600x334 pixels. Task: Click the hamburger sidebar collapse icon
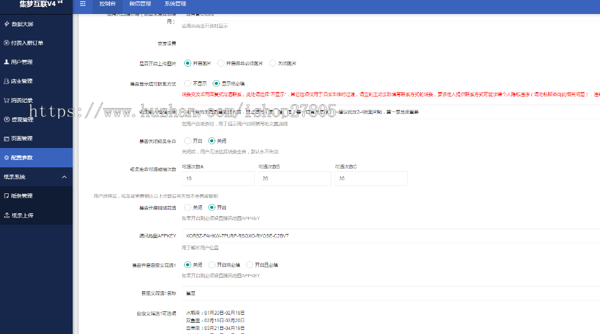[x=83, y=4]
